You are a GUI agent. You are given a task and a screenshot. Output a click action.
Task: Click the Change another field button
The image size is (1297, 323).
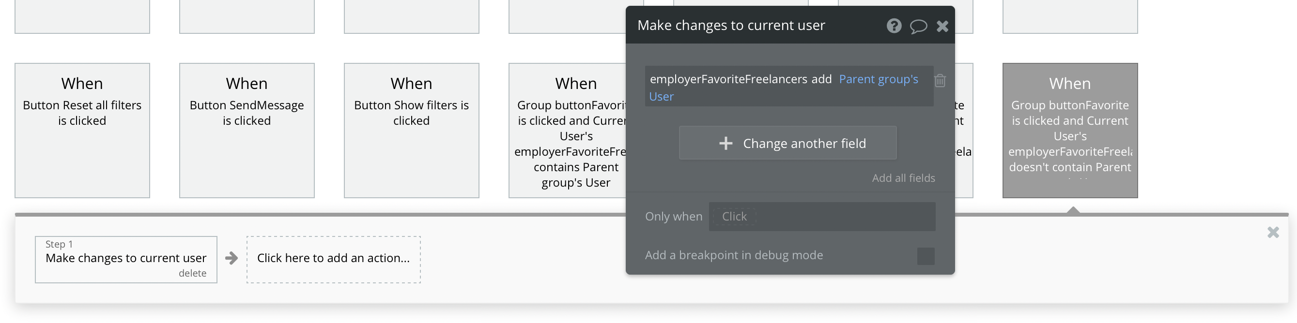[787, 143]
